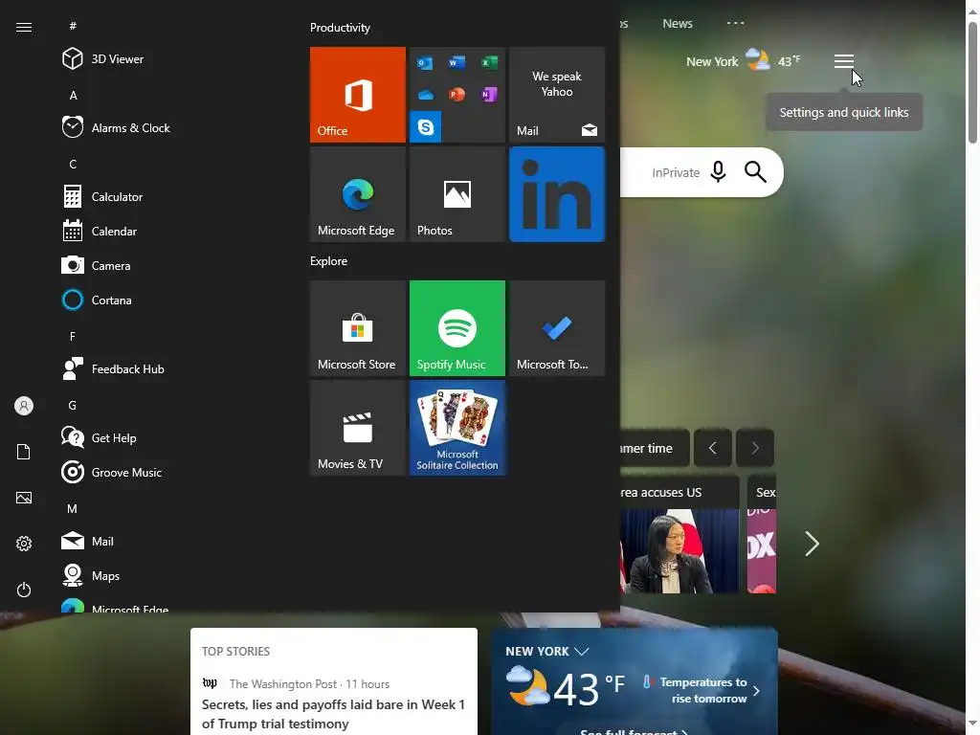Click the Word icon in Office tile group
Viewport: 980px width, 735px height.
457,62
